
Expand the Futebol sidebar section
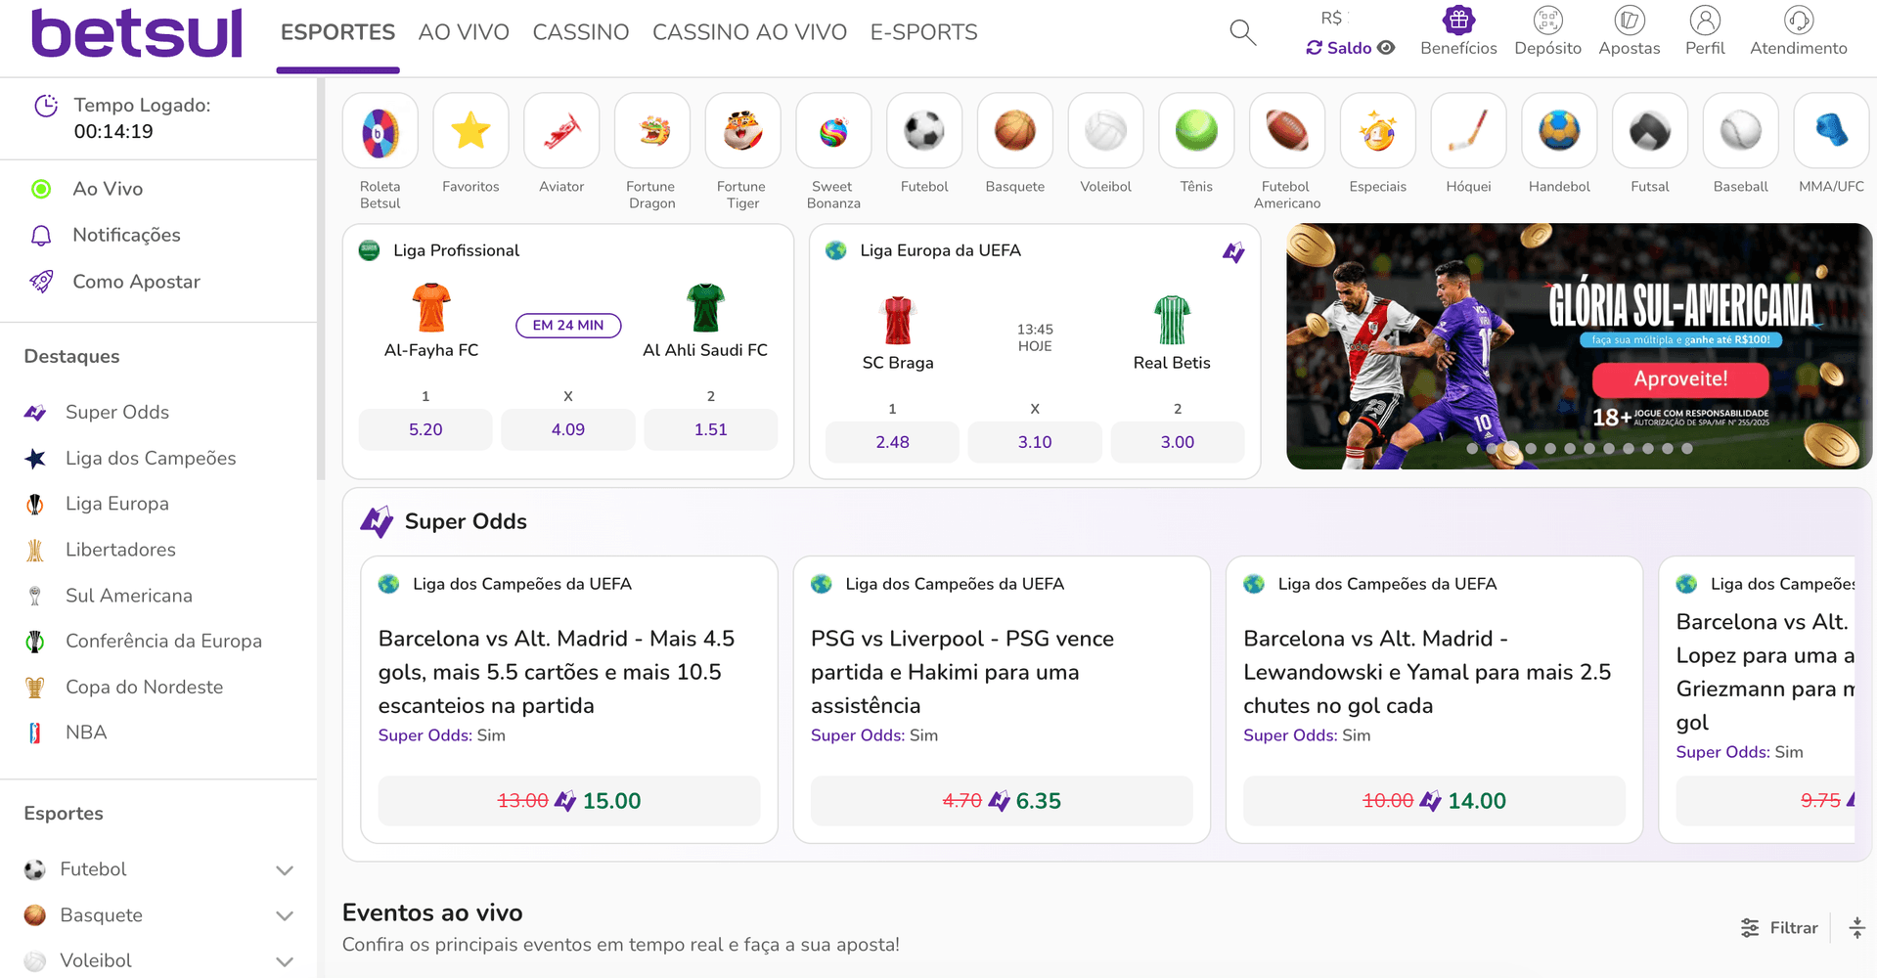tap(285, 870)
